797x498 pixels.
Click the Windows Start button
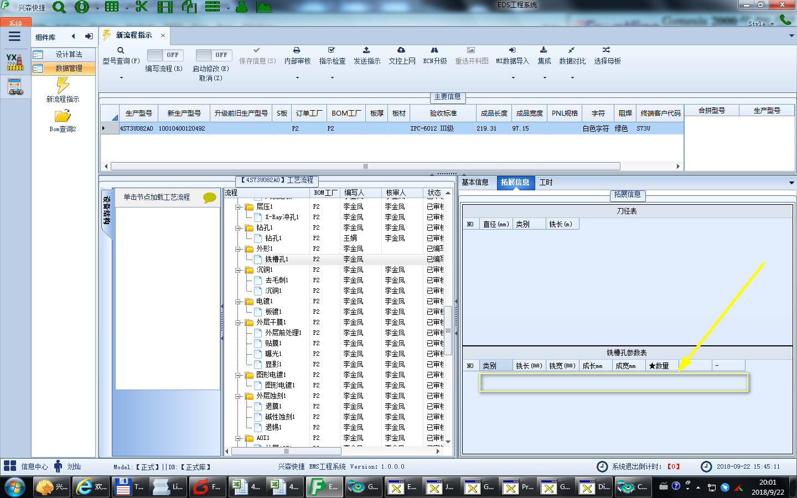click(x=15, y=487)
